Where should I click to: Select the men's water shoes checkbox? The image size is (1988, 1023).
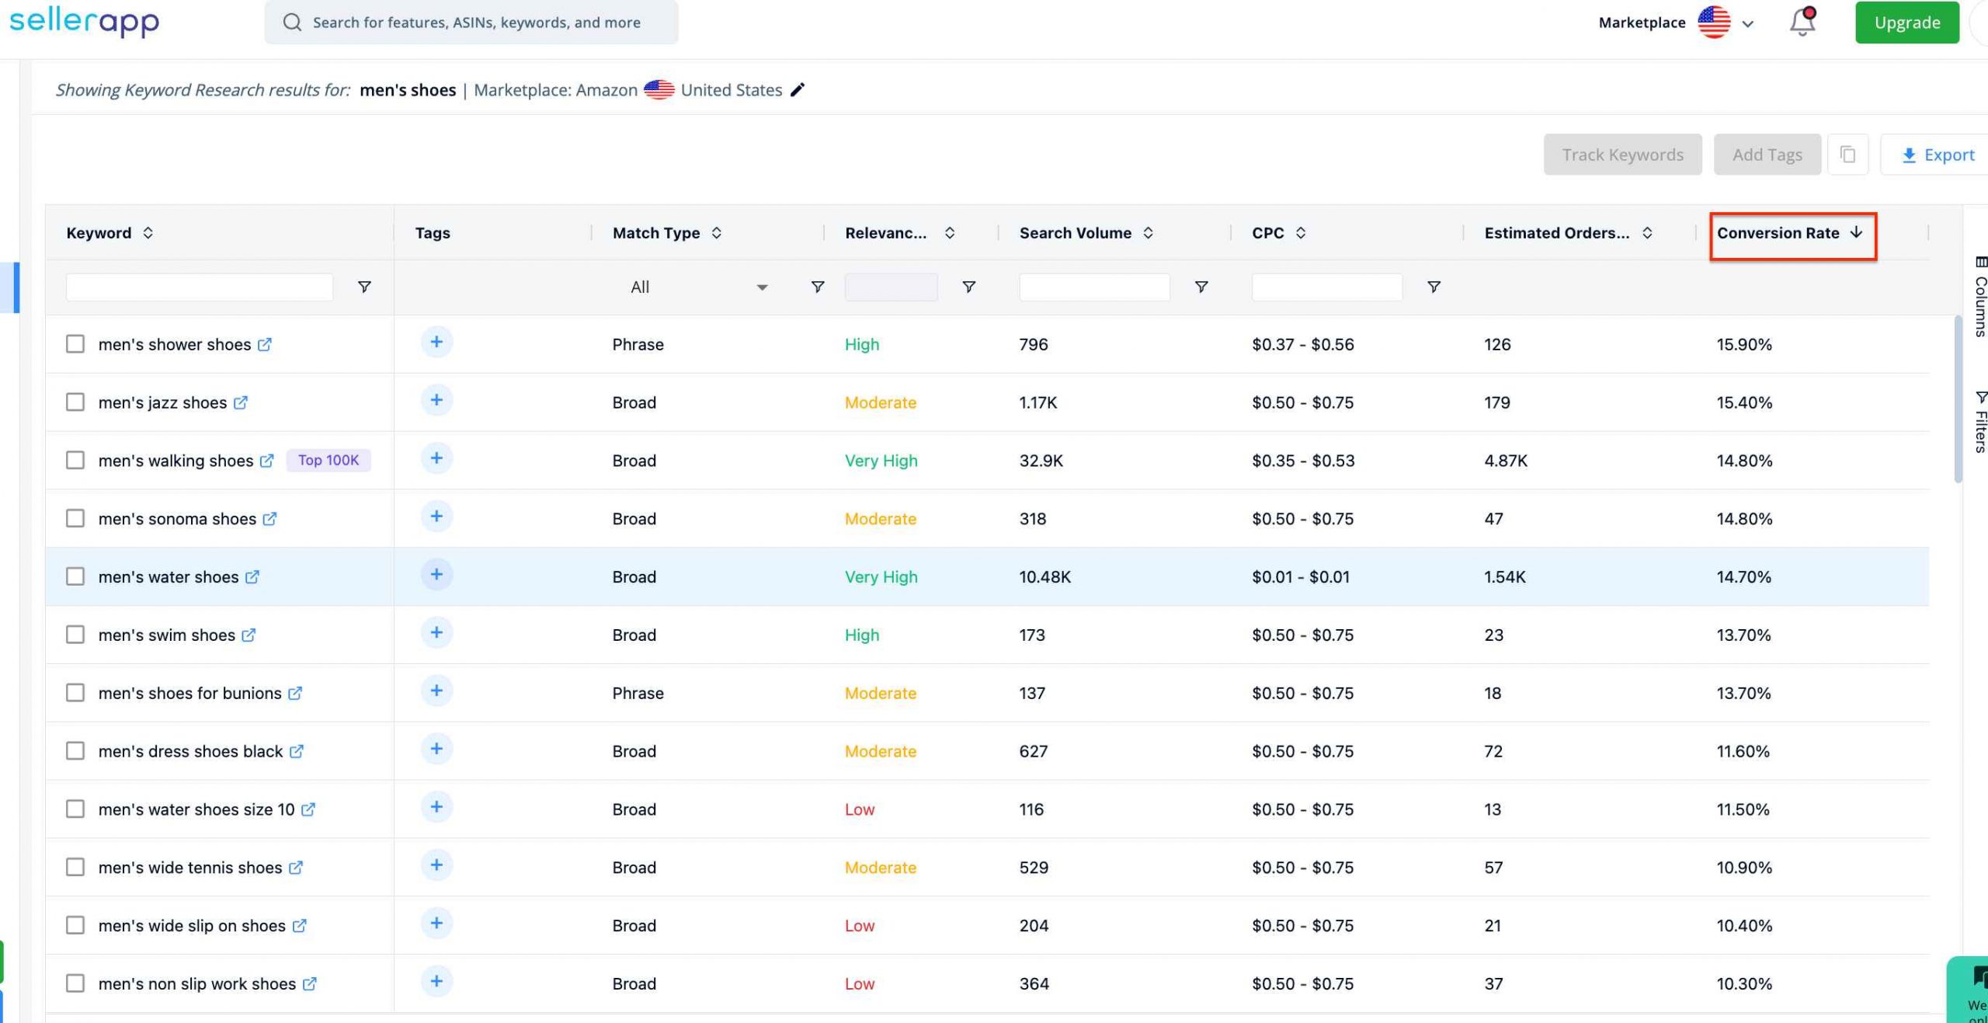75,577
